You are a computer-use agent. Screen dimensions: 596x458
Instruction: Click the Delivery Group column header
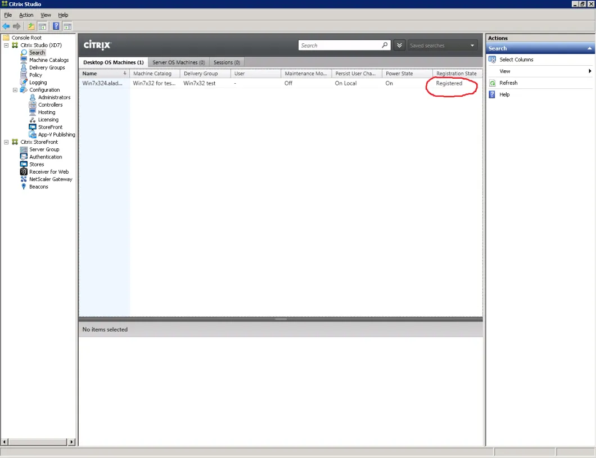[x=205, y=74]
